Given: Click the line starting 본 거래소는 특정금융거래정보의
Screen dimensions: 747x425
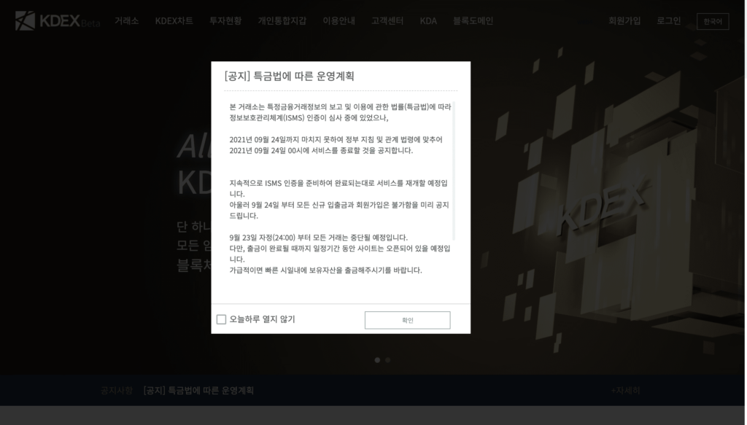Looking at the screenshot, I should (340, 106).
